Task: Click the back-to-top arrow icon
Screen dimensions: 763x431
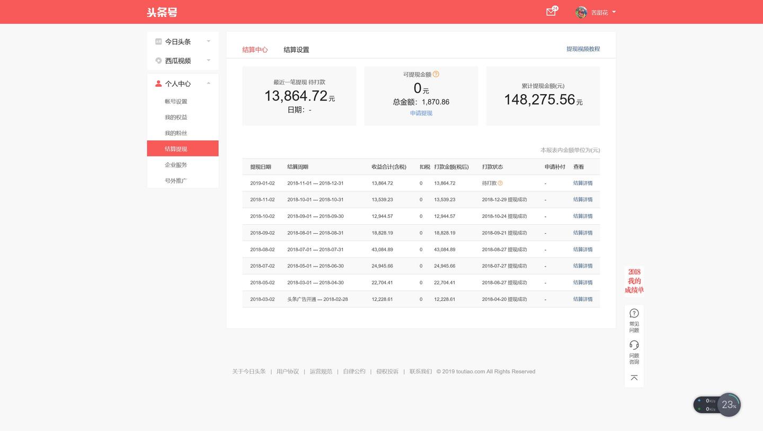Action: pos(634,378)
